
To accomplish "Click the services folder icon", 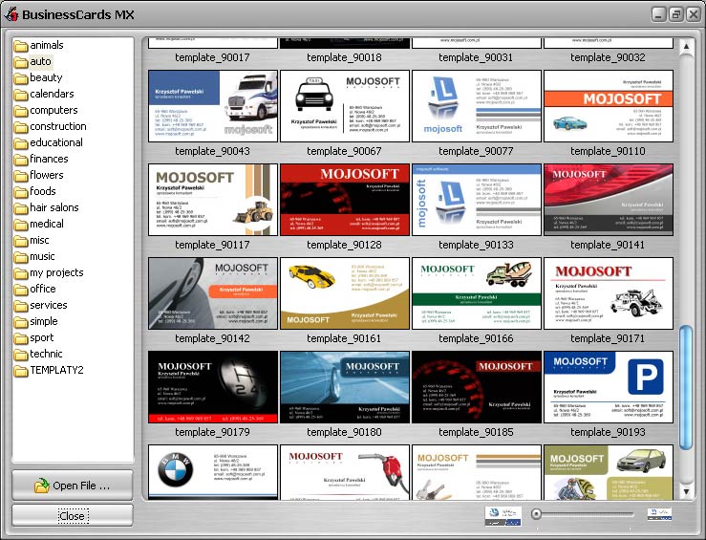I will [21, 306].
